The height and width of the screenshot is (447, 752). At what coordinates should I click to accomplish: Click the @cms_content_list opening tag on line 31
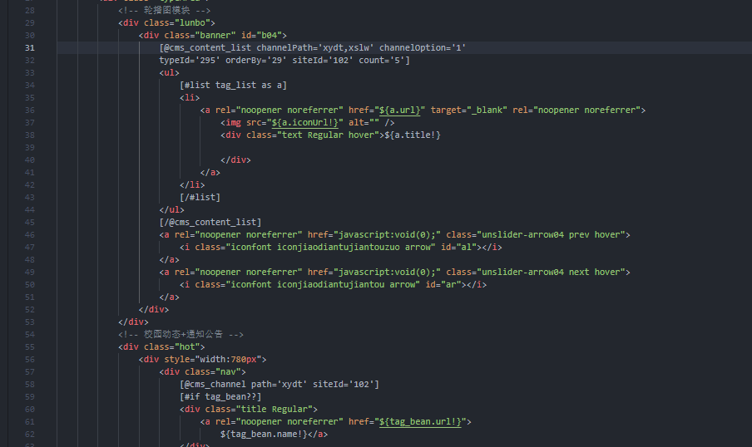coord(205,48)
